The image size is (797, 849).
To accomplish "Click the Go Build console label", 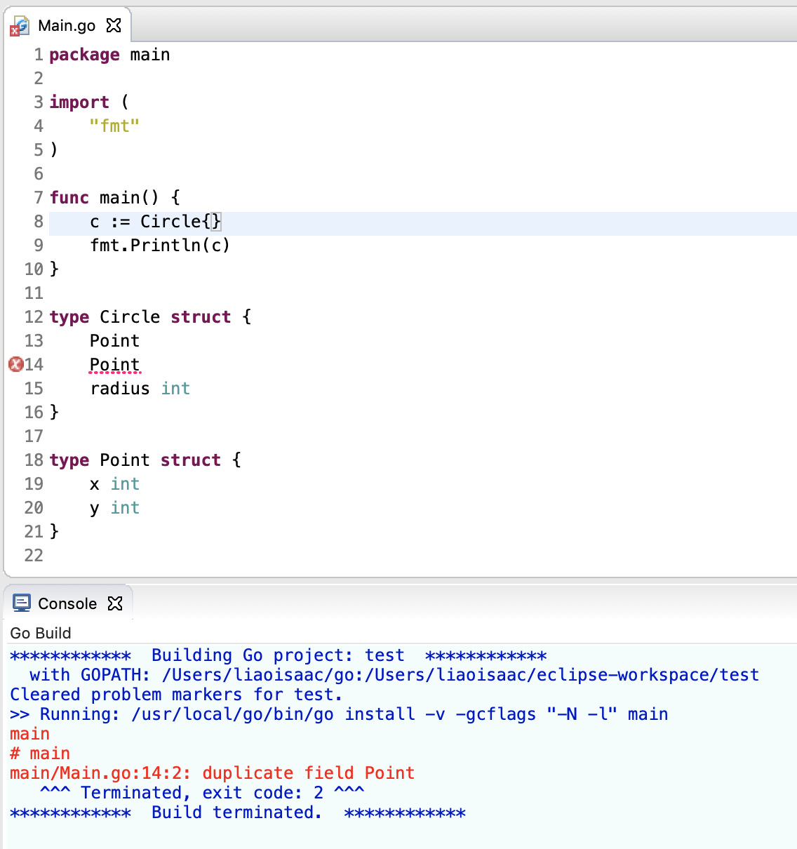I will (x=41, y=633).
